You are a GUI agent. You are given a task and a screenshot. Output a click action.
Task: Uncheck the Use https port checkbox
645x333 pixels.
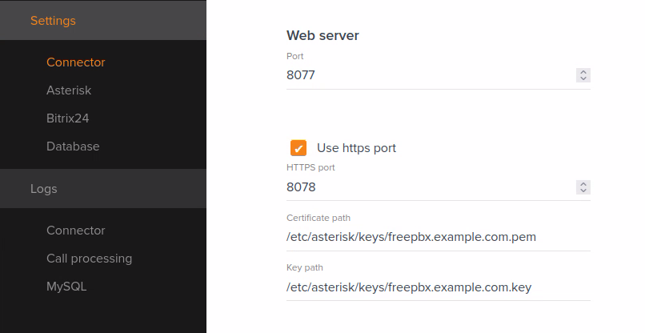pyautogui.click(x=298, y=148)
